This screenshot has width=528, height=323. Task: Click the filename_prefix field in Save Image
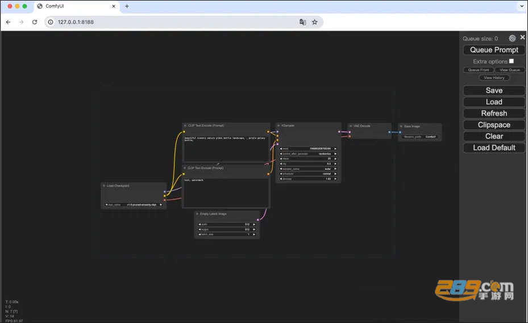420,137
